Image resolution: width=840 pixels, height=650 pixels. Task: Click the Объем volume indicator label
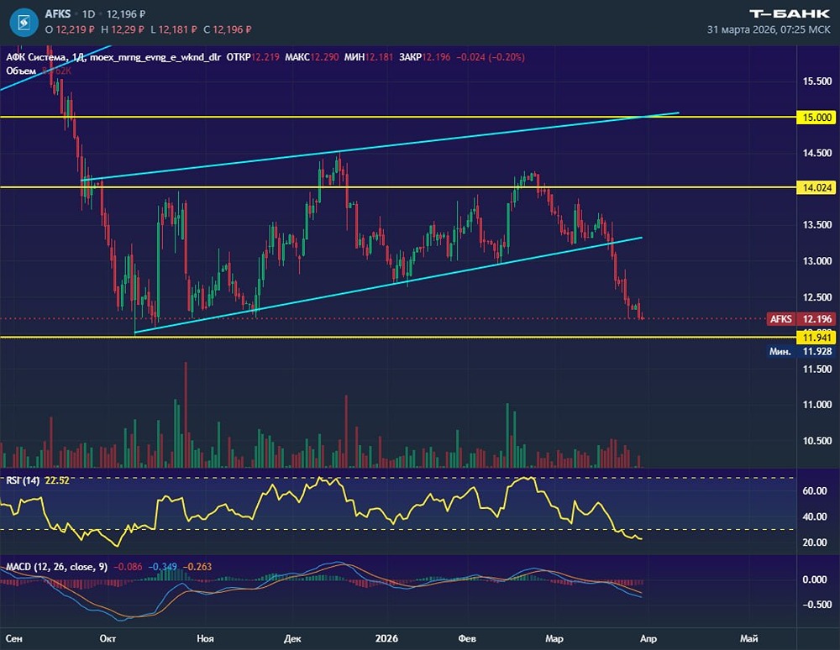20,71
